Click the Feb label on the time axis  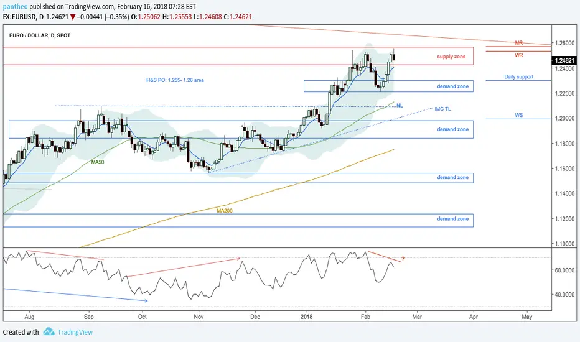pos(365,317)
